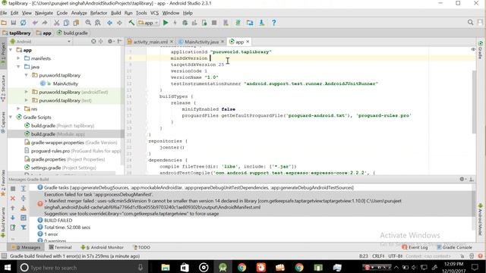Open the VCS menu
The height and width of the screenshot is (273, 486).
point(154,13)
